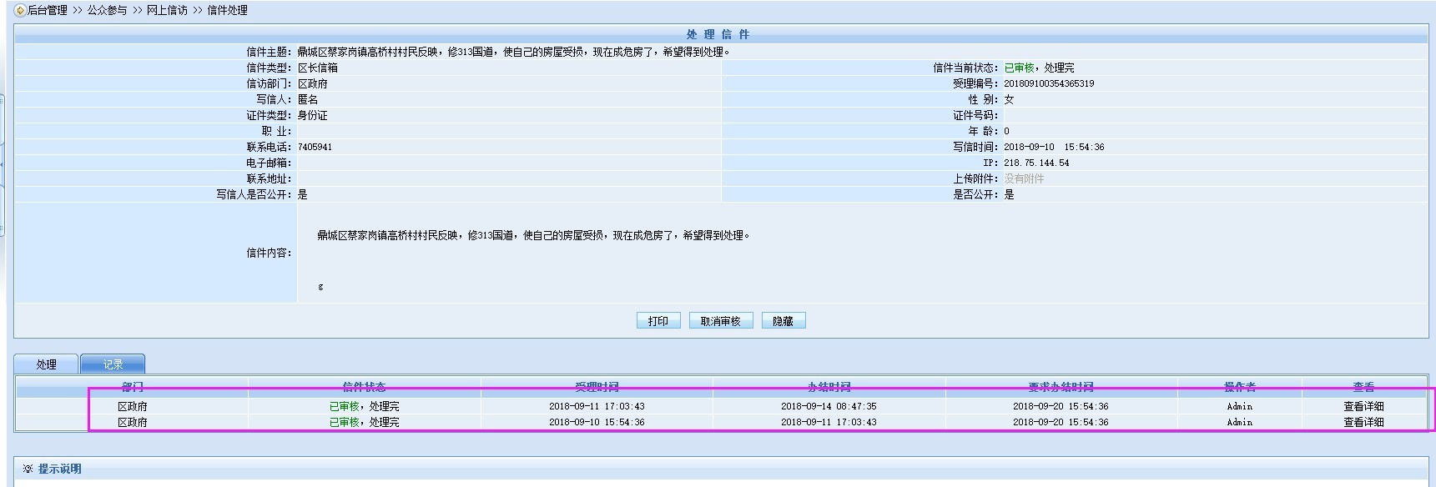Click the 联系电话 number 7405941
Screen dimensions: 1436x487
[x=315, y=147]
